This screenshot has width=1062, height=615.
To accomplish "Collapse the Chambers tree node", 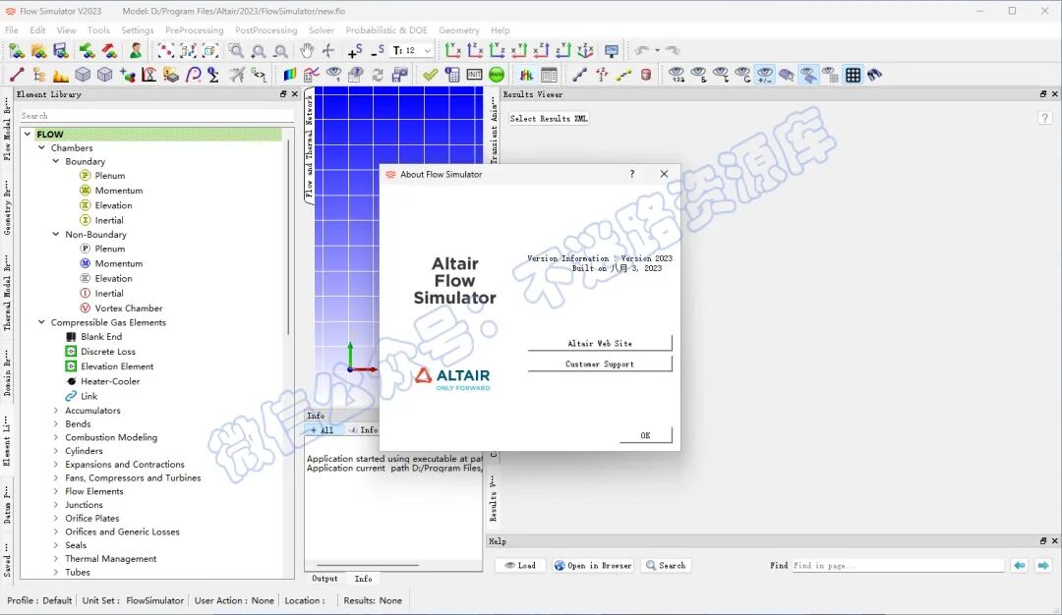I will tap(42, 147).
